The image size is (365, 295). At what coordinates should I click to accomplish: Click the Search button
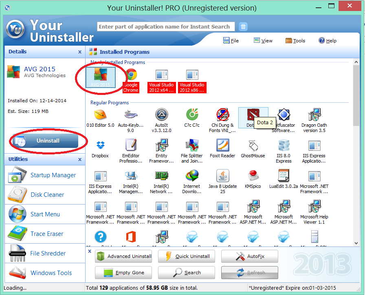187,273
